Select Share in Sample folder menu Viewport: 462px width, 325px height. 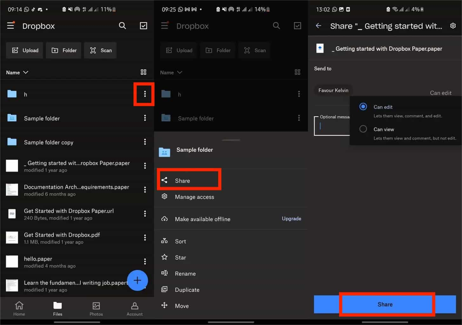(x=189, y=180)
